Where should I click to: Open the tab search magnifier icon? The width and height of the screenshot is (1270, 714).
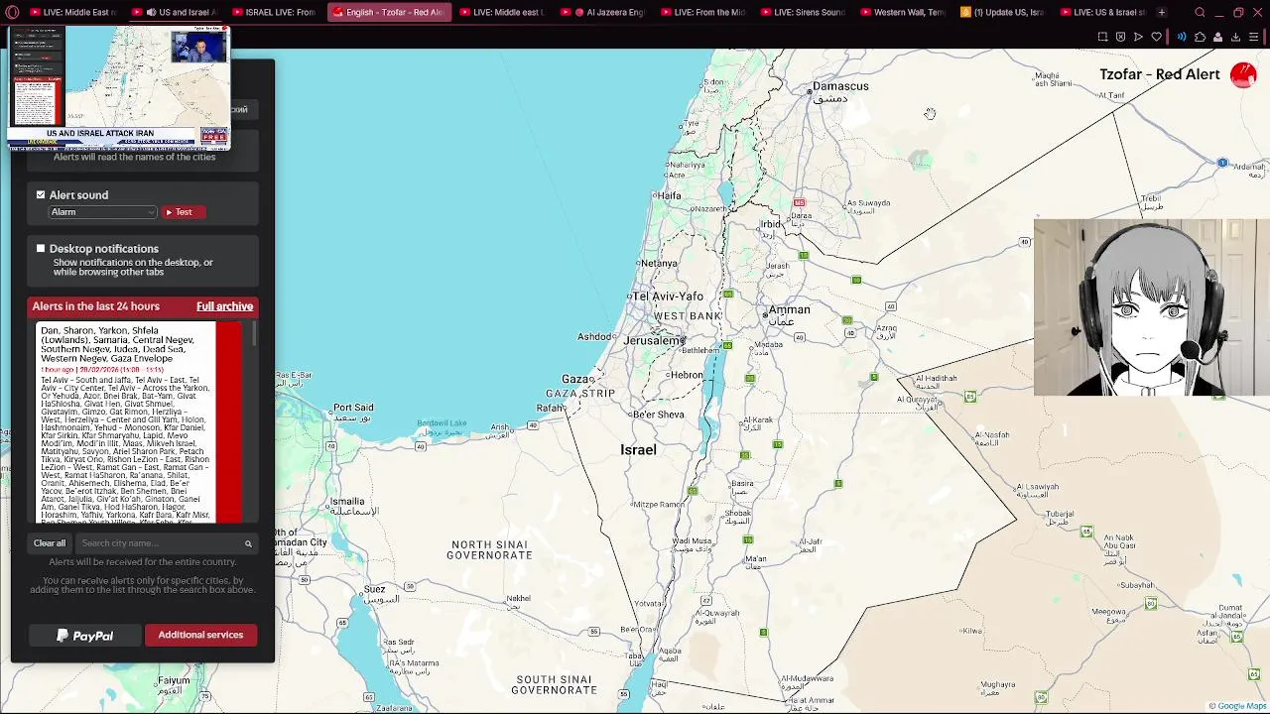(x=1200, y=12)
